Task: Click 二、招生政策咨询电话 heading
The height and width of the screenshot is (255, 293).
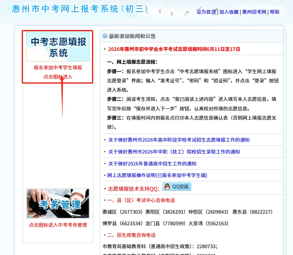Action: click(x=131, y=235)
